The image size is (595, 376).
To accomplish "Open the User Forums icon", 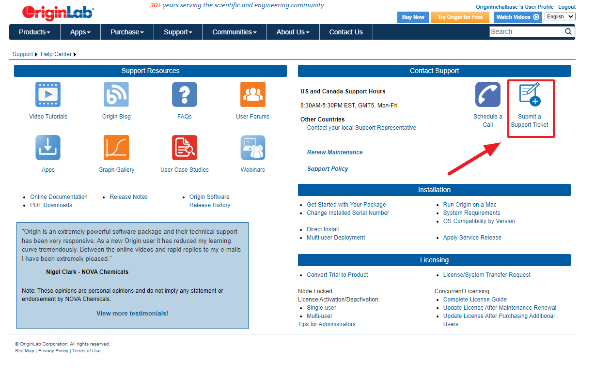I will coord(253,94).
